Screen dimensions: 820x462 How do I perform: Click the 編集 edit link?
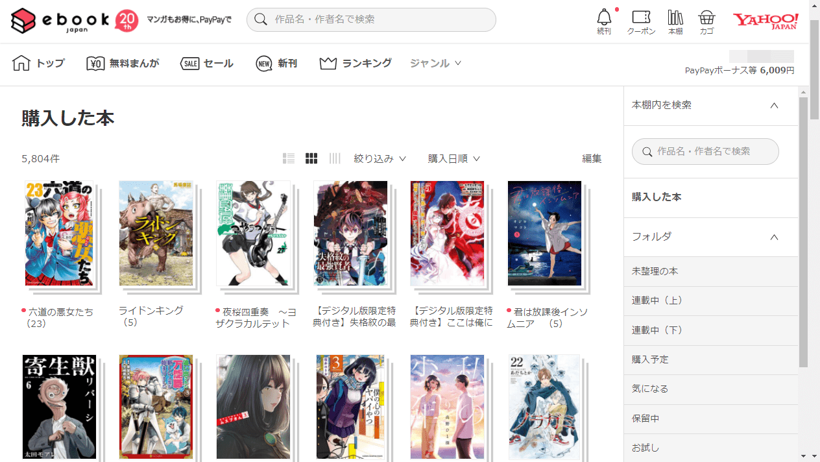[x=592, y=158]
